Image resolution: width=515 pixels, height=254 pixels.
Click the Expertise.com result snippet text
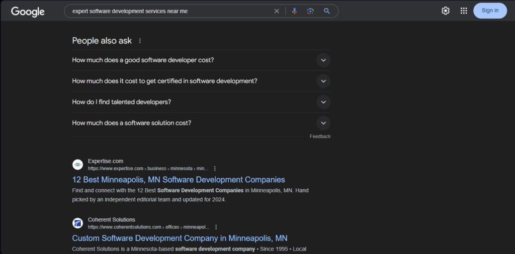pos(190,195)
